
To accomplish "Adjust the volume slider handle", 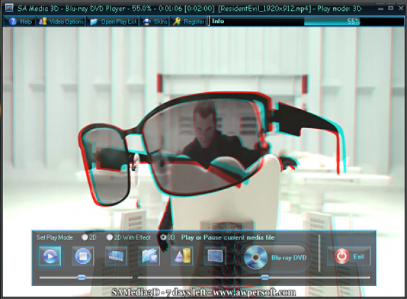I will click(x=81, y=277).
